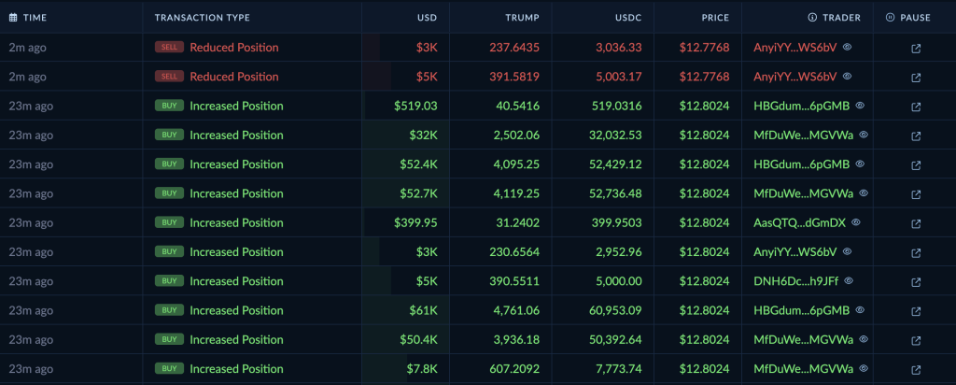Open trader AasQTQ...dGmDX profile link

pos(799,223)
